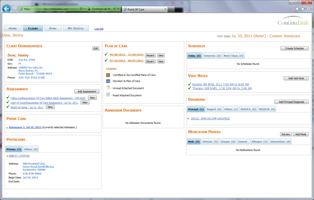Select Medication Interactions (0) tab
The image size is (314, 200).
click(280, 142)
